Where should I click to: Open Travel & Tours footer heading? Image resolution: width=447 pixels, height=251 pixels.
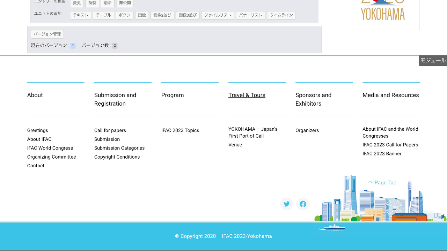click(247, 95)
